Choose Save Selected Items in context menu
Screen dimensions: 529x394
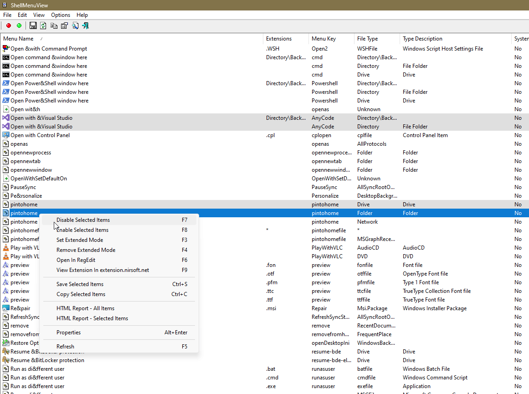point(119,284)
